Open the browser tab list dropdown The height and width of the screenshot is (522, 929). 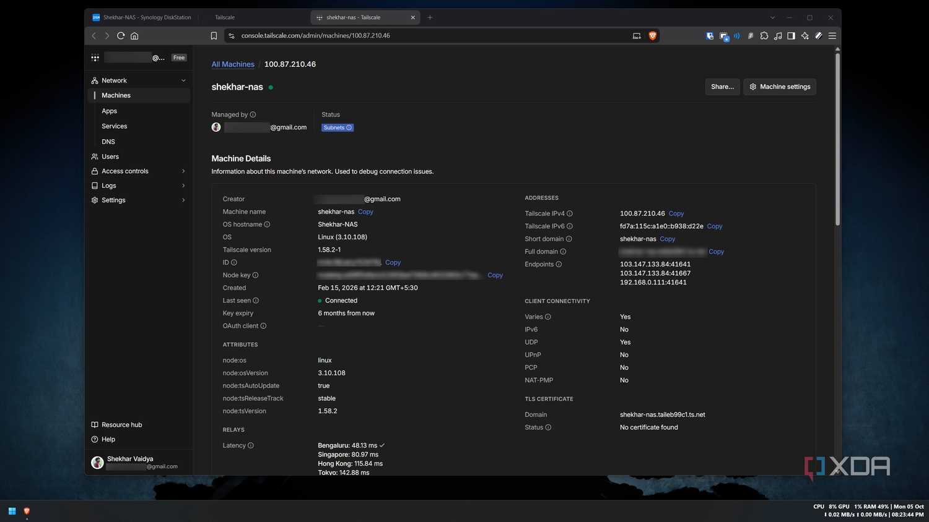click(772, 17)
